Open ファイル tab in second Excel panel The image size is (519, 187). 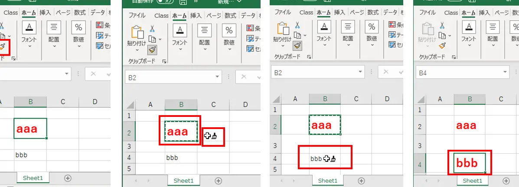pos(137,16)
